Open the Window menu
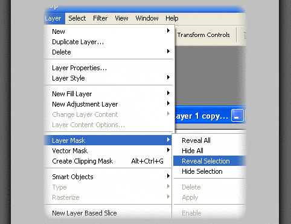The width and height of the screenshot is (291, 224). [x=147, y=18]
